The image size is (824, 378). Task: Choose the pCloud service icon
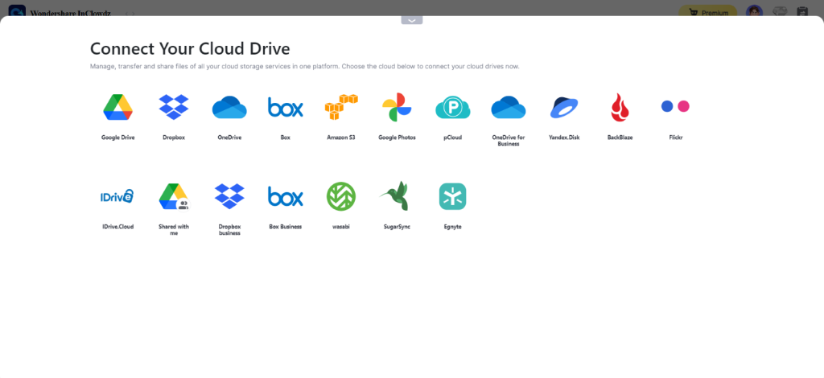tap(452, 107)
